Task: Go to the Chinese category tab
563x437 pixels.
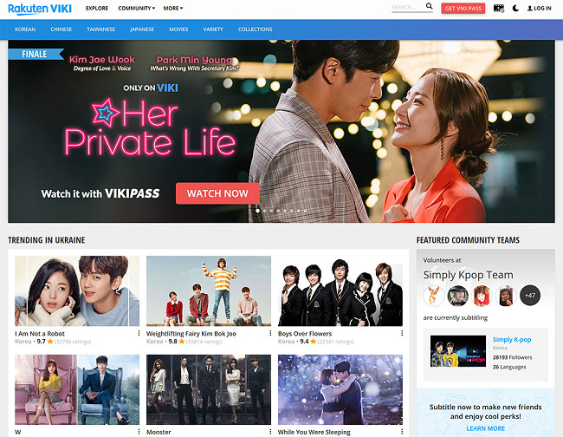Action: [x=61, y=29]
